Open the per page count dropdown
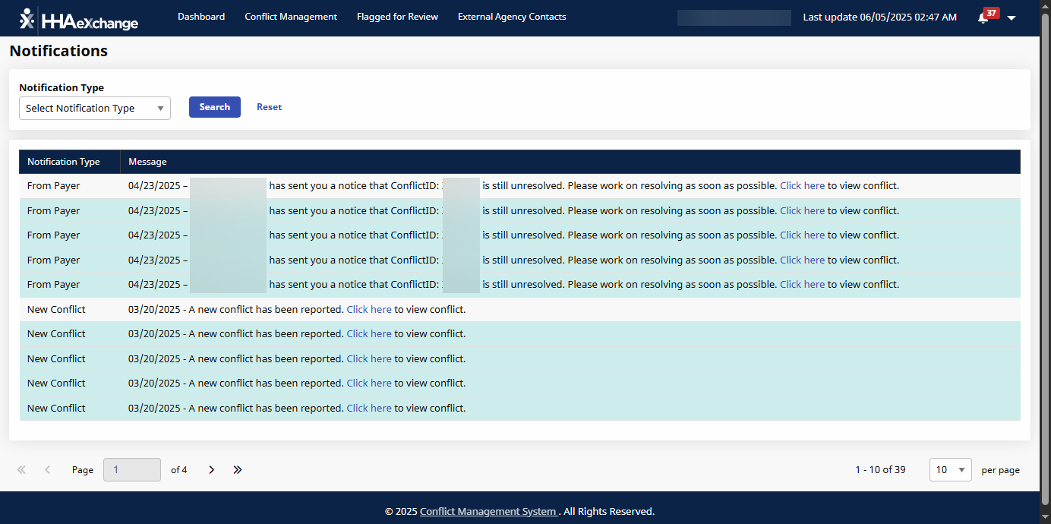 point(951,470)
